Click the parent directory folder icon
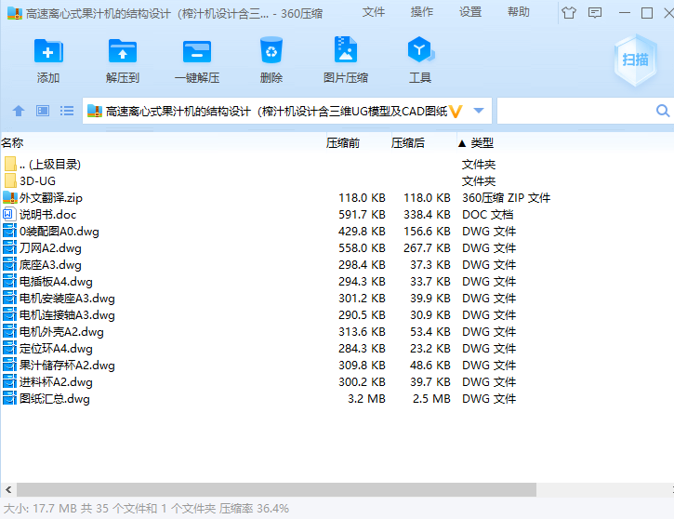 (10, 164)
